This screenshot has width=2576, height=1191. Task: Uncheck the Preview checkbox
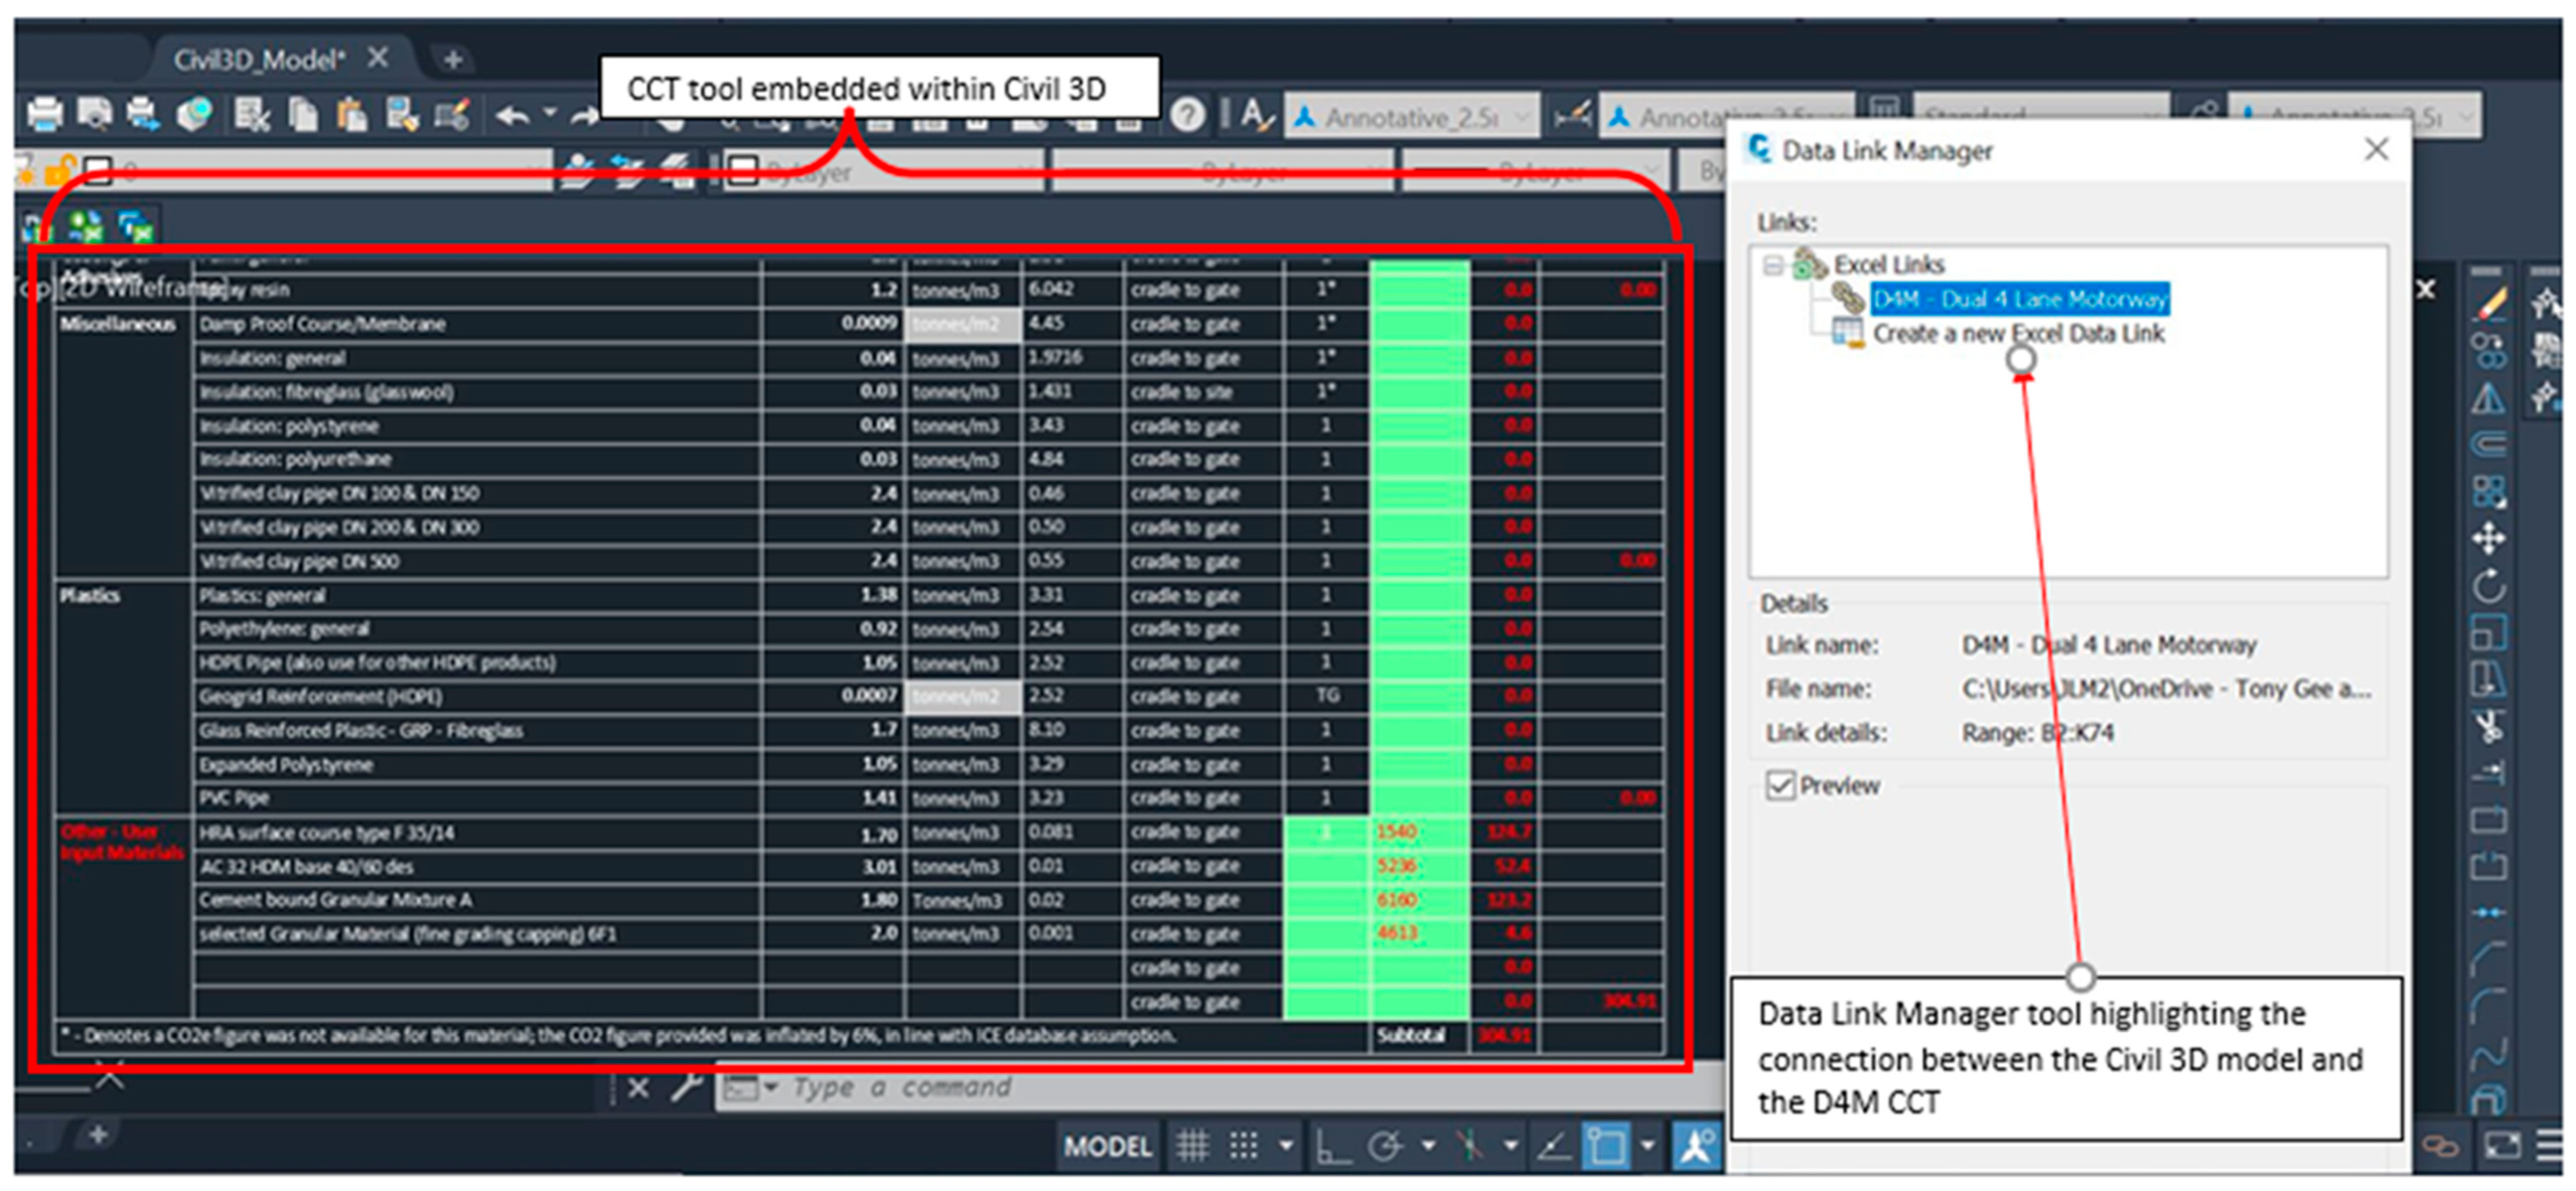[1780, 785]
